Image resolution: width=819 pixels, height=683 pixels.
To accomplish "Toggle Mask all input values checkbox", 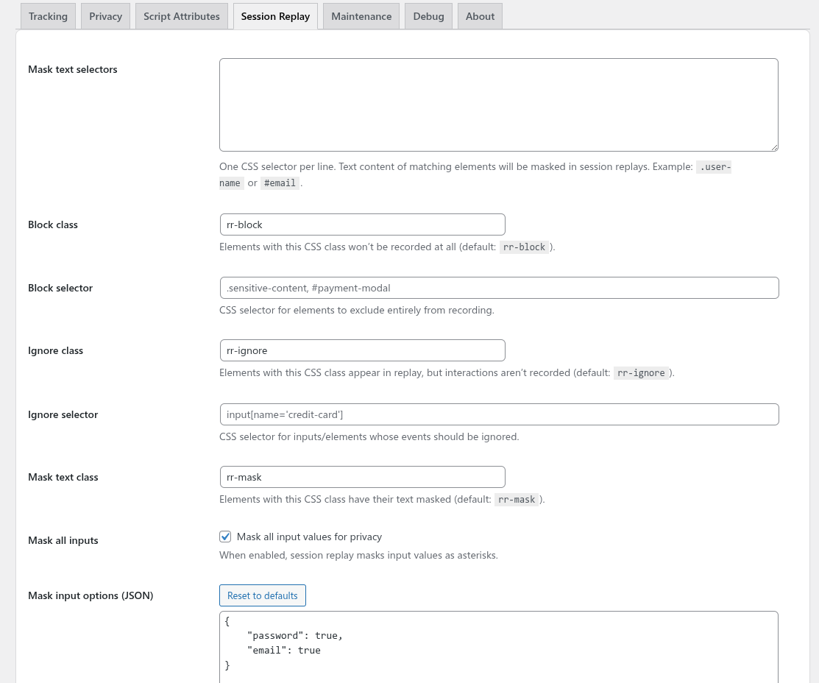I will [225, 537].
